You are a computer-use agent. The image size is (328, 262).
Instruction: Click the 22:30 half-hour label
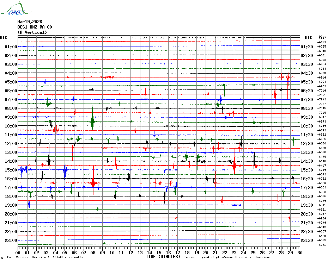tap(307, 231)
